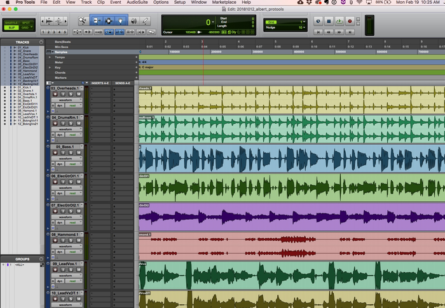Click the master level meter fader
The width and height of the screenshot is (445, 308).
(x=368, y=24)
